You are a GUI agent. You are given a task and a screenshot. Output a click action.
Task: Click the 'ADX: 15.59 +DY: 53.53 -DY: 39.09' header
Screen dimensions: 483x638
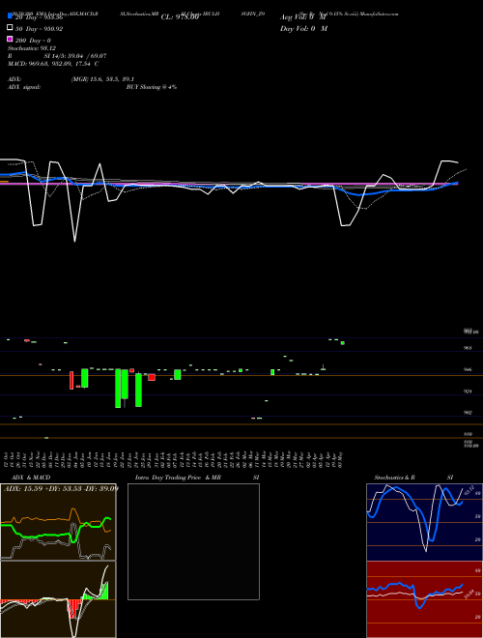coord(61,488)
